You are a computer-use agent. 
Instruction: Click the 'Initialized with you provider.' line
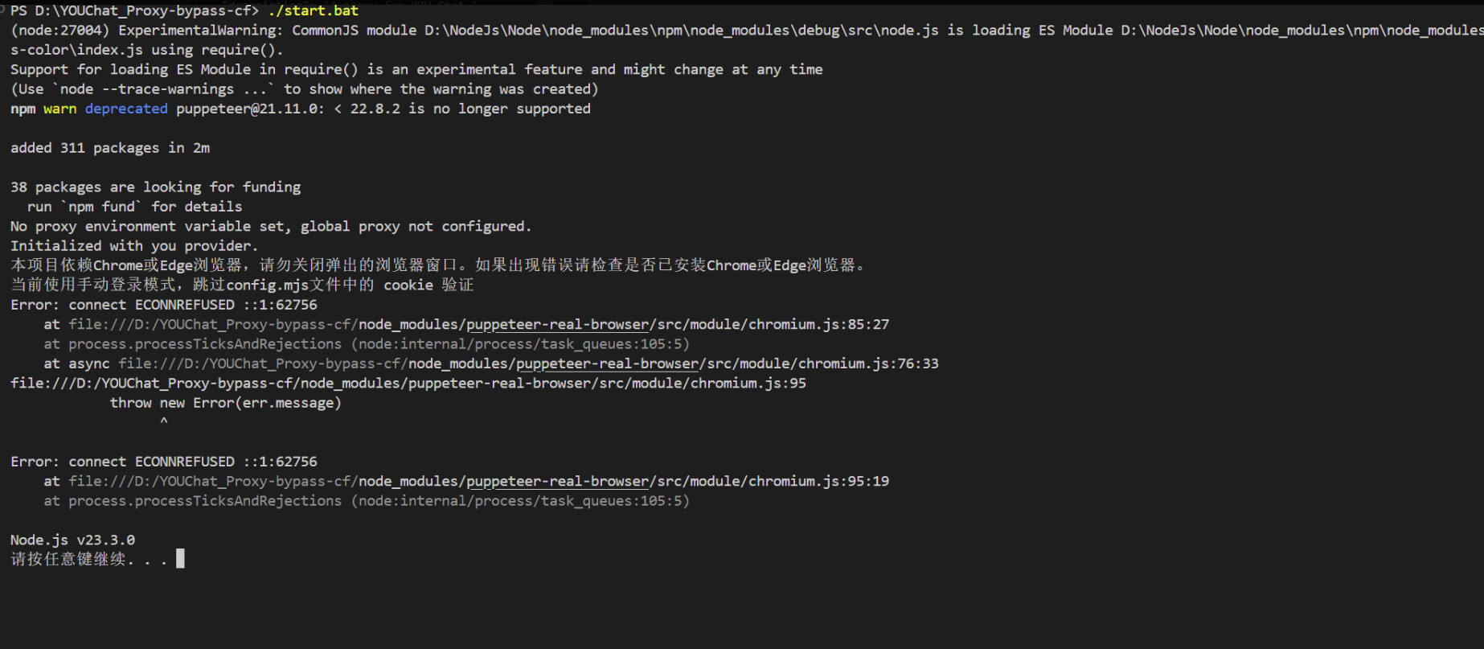pos(134,246)
